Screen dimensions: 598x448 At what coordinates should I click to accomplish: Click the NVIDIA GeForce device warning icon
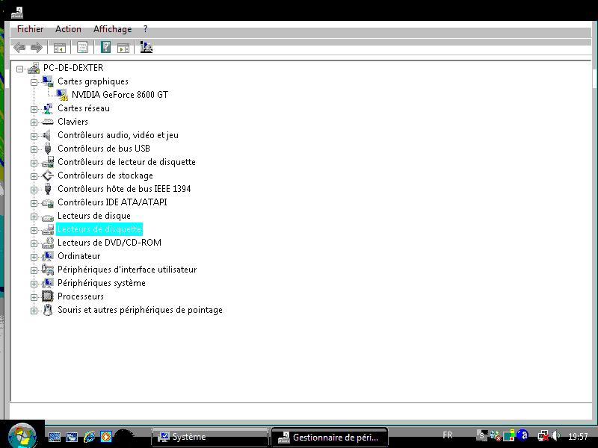62,95
